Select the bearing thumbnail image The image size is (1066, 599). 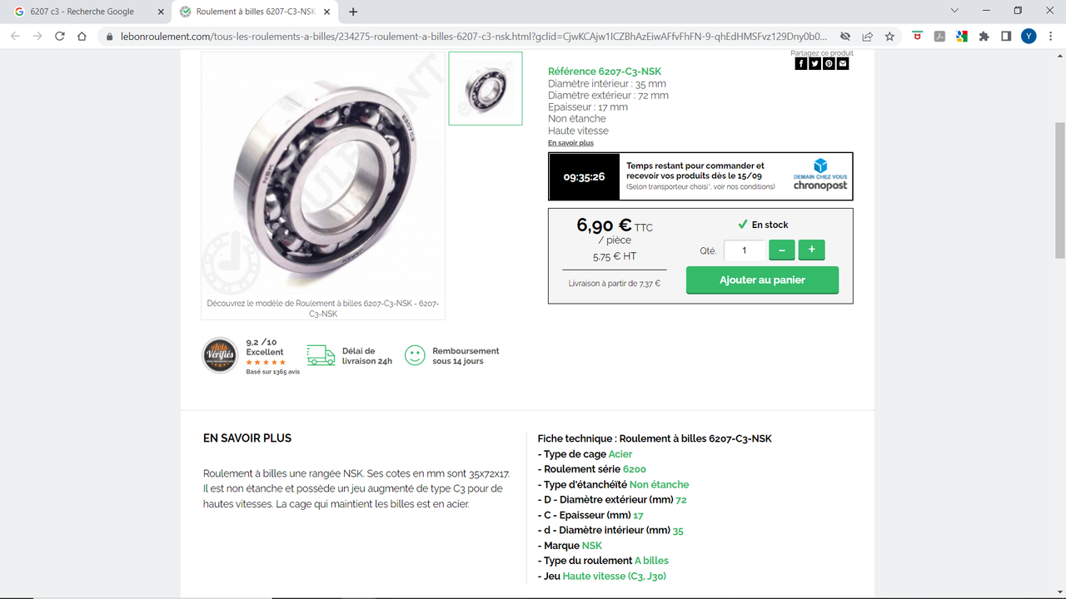point(486,89)
